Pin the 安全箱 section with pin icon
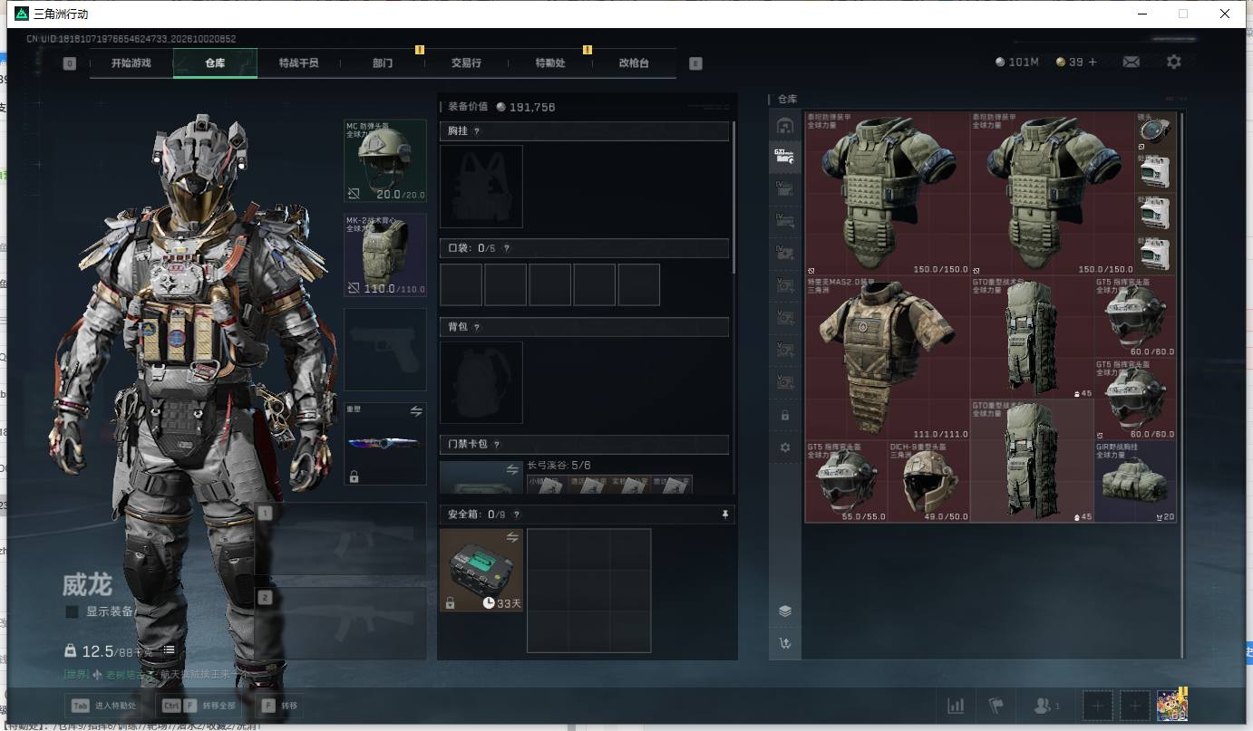The width and height of the screenshot is (1253, 731). [724, 515]
